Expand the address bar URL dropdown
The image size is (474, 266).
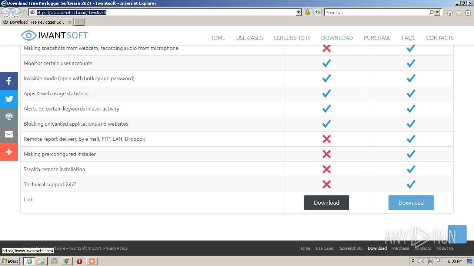(x=299, y=13)
